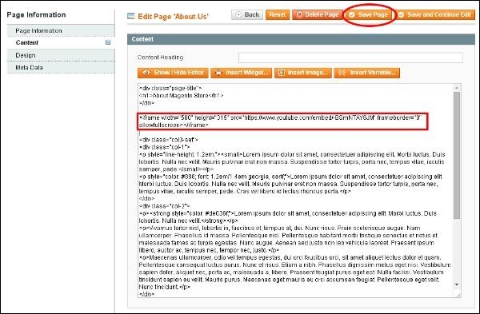Click the editor scrollbar up arrow

point(457,88)
